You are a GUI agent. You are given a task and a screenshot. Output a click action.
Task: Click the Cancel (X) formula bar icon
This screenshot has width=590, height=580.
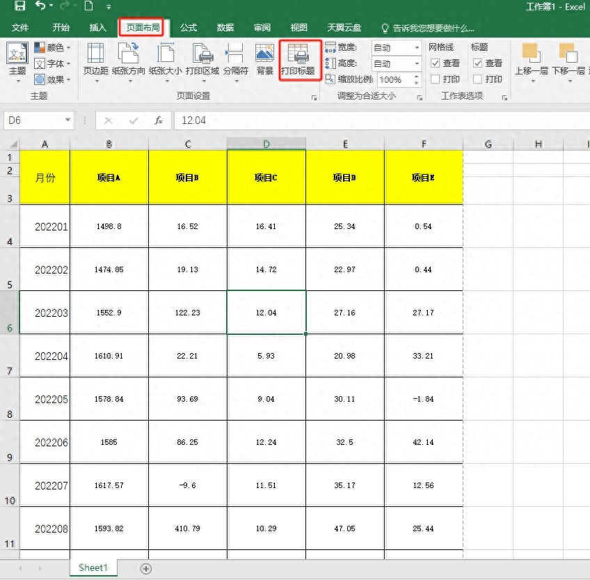coord(109,120)
